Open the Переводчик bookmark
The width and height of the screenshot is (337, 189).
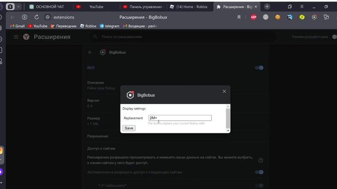point(64,26)
